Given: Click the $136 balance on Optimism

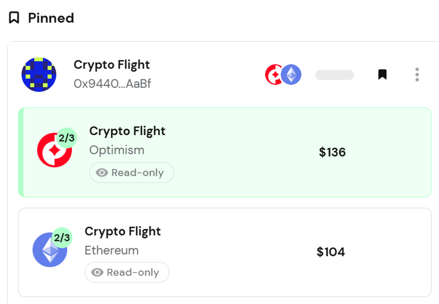Looking at the screenshot, I should pos(332,152).
